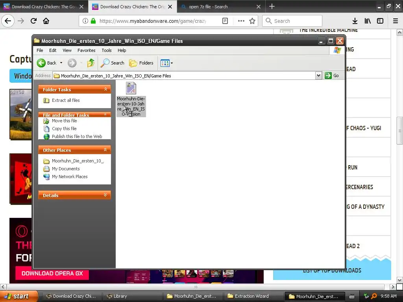
Task: Click the Firefox Search box
Action: tap(292, 21)
